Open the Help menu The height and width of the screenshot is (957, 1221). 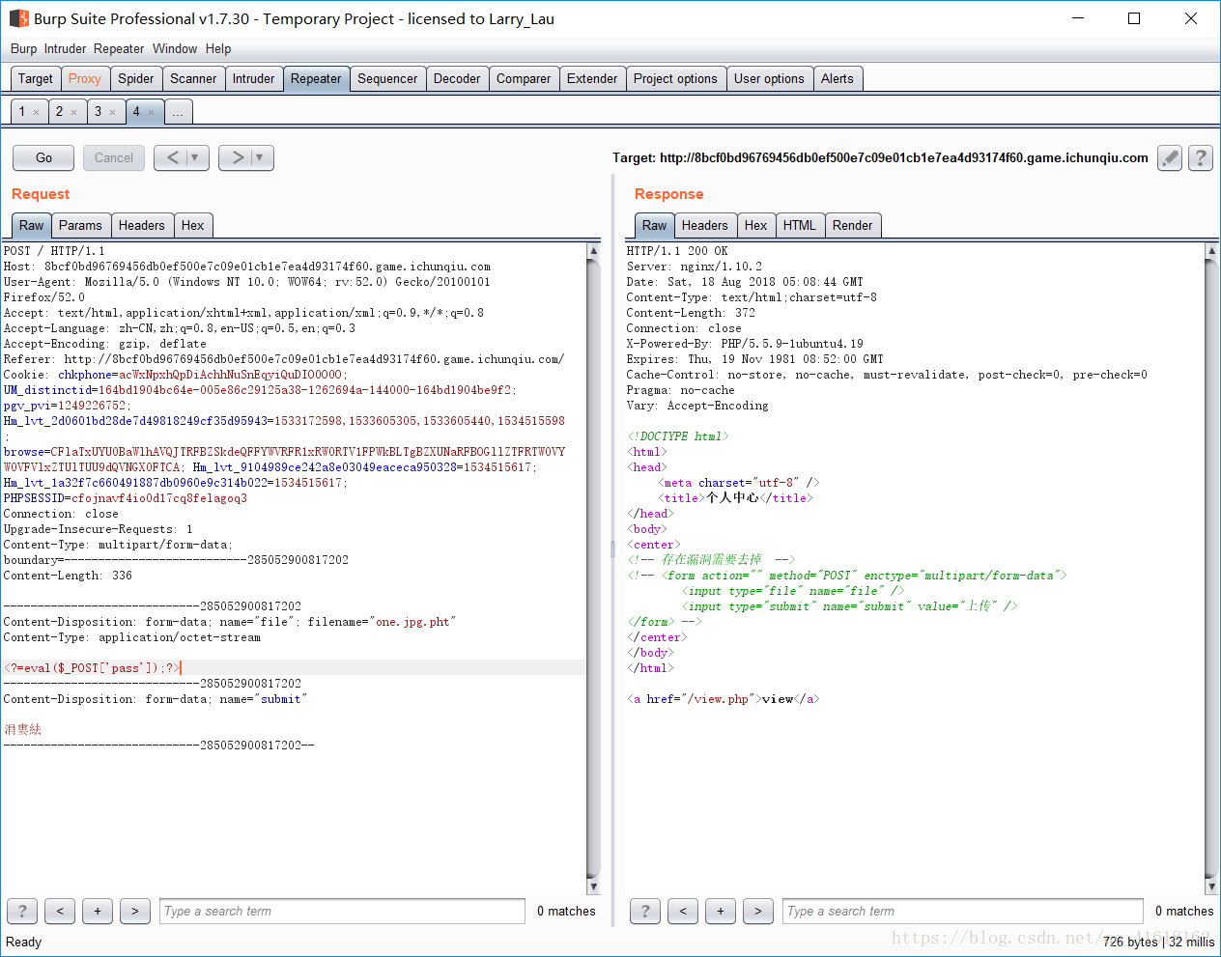218,48
